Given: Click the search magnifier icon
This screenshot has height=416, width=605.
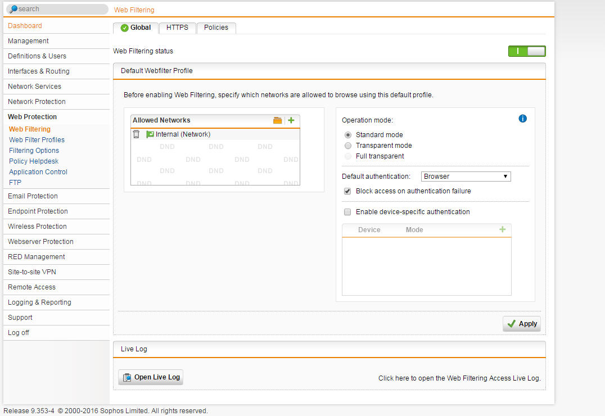Looking at the screenshot, I should tap(13, 9).
